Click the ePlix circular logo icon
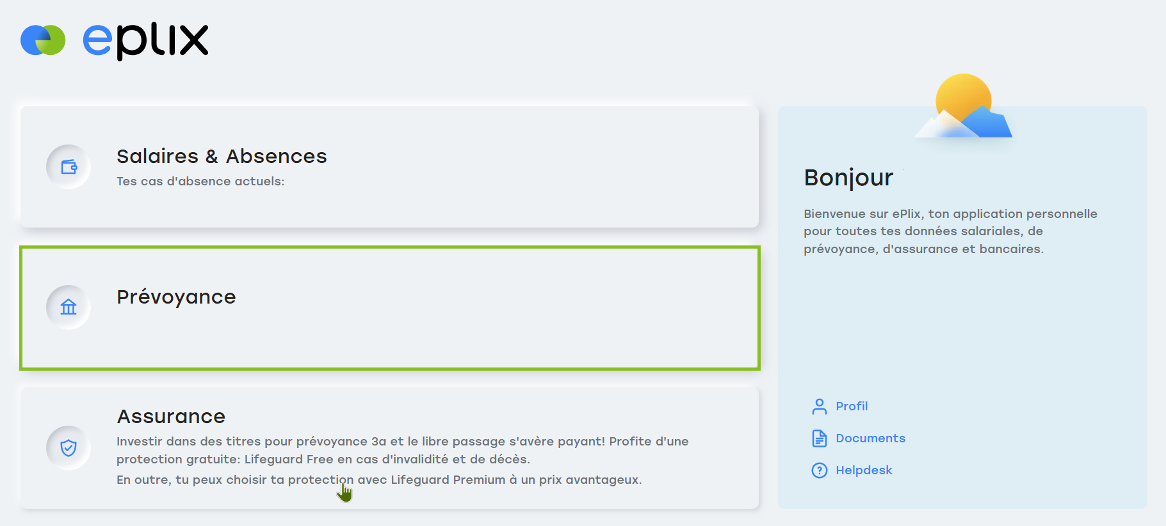 click(43, 40)
